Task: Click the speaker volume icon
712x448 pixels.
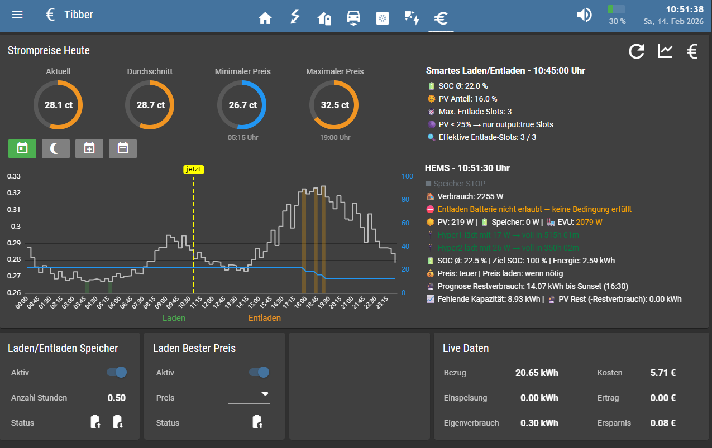Action: (584, 15)
